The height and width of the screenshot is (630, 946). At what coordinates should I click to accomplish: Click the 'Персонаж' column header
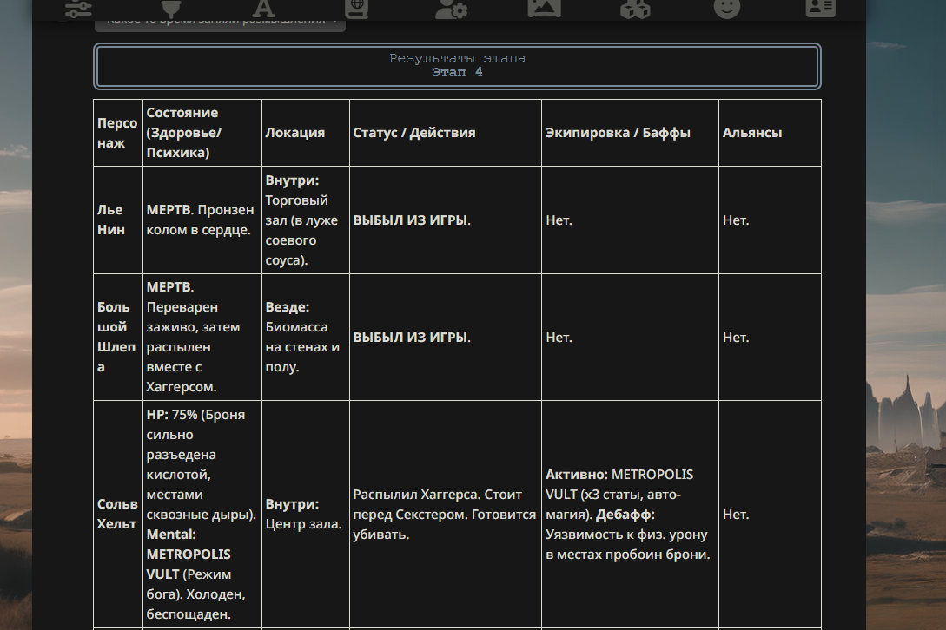point(118,133)
